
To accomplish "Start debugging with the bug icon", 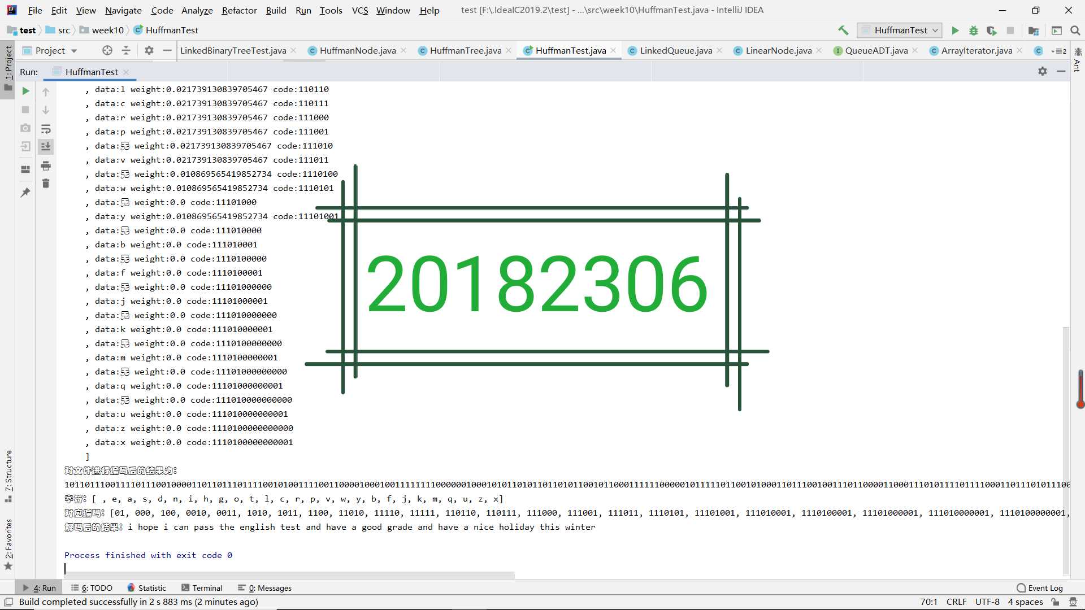I will pos(973,30).
